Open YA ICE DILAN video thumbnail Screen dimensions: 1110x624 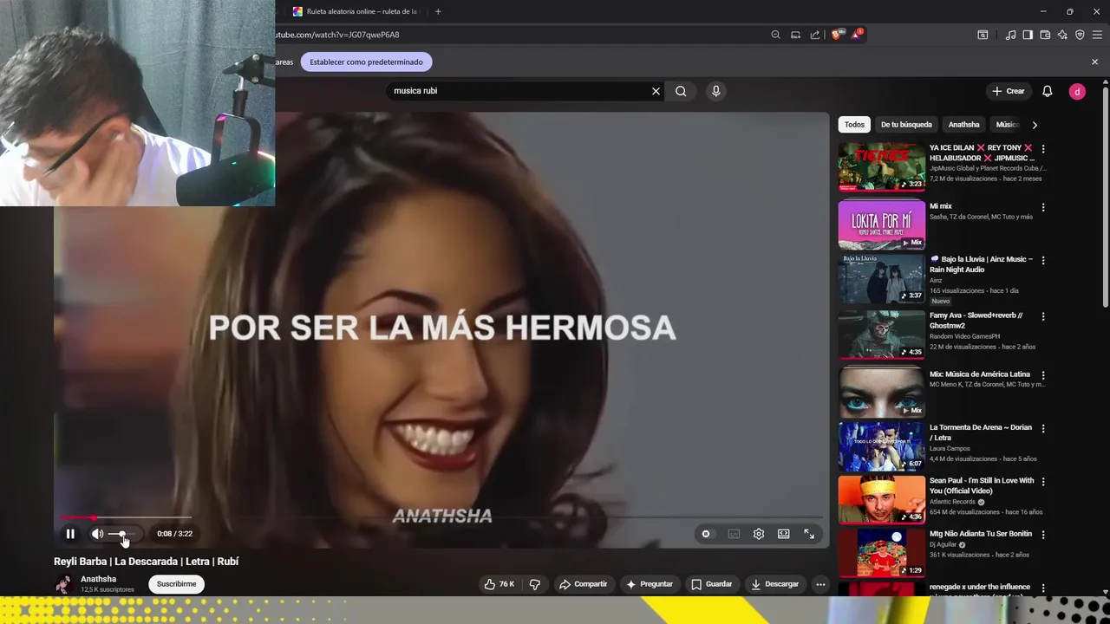(x=881, y=166)
